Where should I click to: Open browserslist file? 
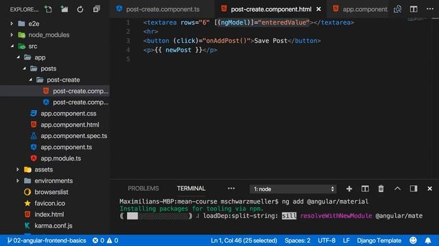point(55,192)
